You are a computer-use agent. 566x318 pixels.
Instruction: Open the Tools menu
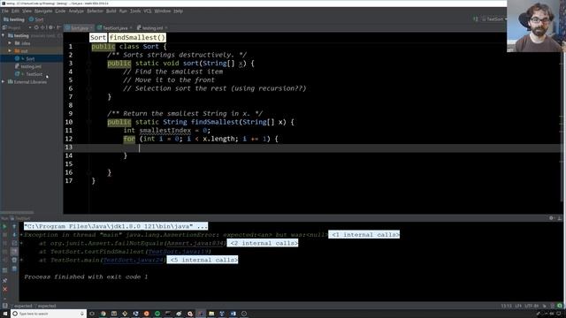pyautogui.click(x=135, y=11)
